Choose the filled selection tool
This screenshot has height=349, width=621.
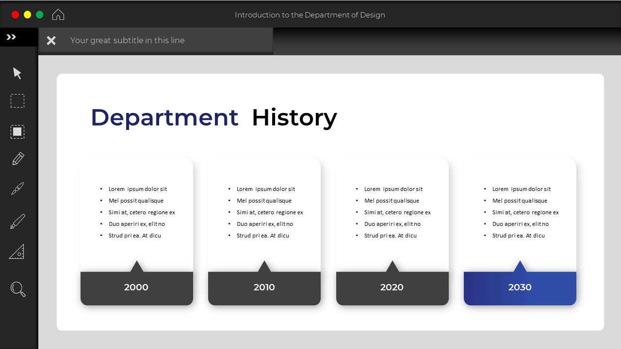pyautogui.click(x=17, y=131)
